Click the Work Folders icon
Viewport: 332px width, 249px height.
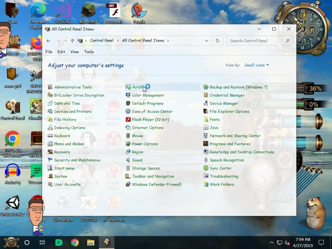pyautogui.click(x=206, y=184)
